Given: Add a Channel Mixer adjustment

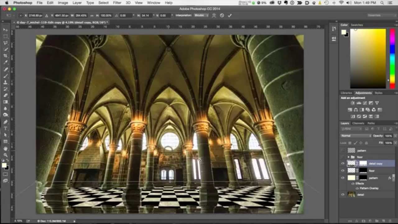Looking at the screenshot, I should (374, 110).
